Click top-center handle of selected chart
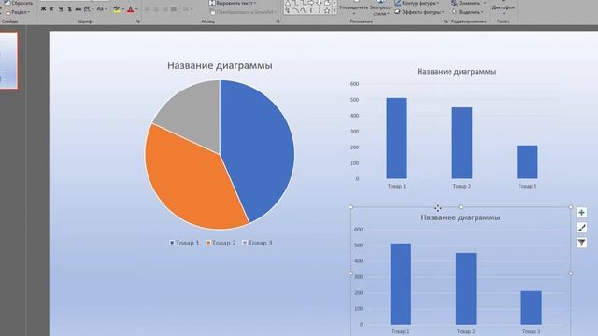The width and height of the screenshot is (598, 336). click(461, 207)
